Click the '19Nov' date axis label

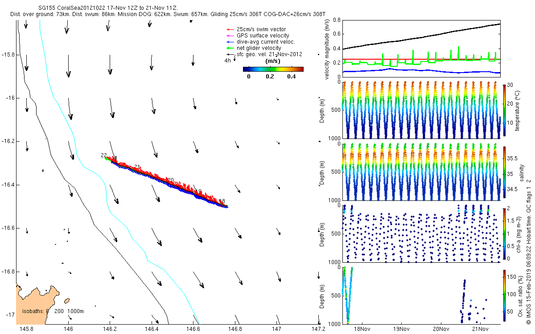(401, 329)
